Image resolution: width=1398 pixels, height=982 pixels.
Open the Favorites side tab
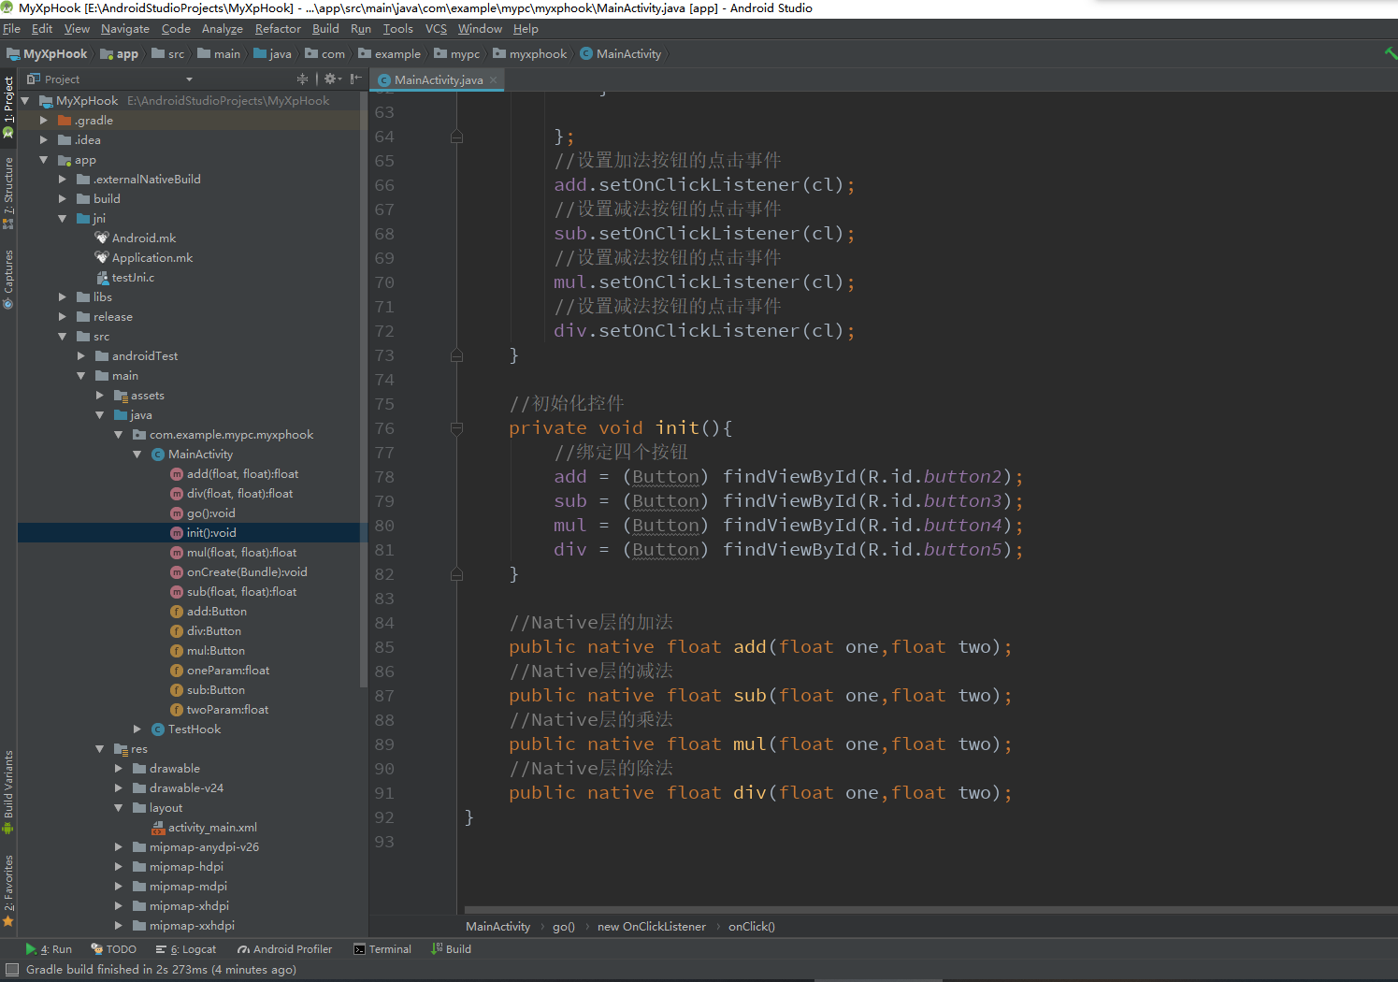8,890
